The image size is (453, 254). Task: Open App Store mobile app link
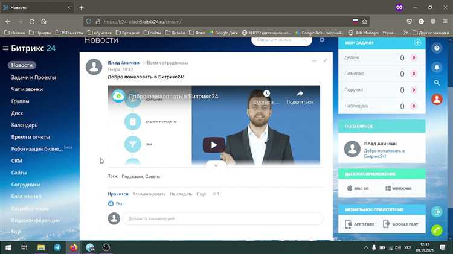[360, 224]
